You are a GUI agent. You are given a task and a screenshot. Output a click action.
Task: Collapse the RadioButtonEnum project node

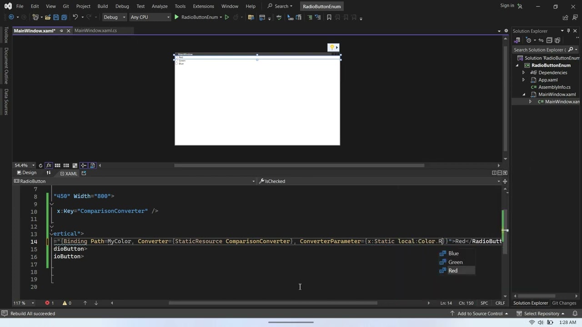pos(517,65)
